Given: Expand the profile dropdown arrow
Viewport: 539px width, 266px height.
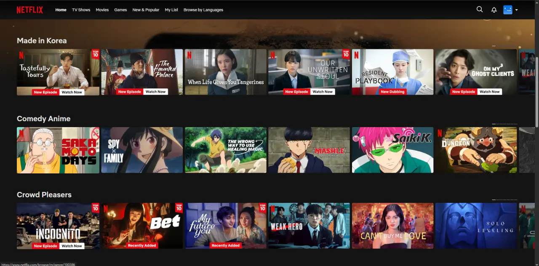Looking at the screenshot, I should 517,10.
